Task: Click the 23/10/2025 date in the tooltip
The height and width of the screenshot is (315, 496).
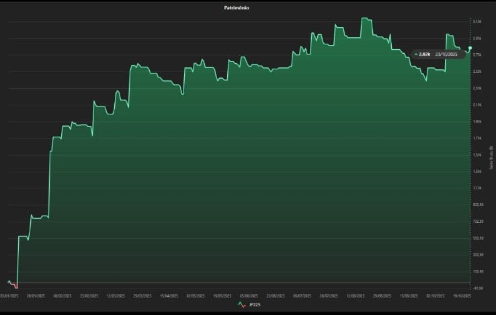Action: click(445, 55)
